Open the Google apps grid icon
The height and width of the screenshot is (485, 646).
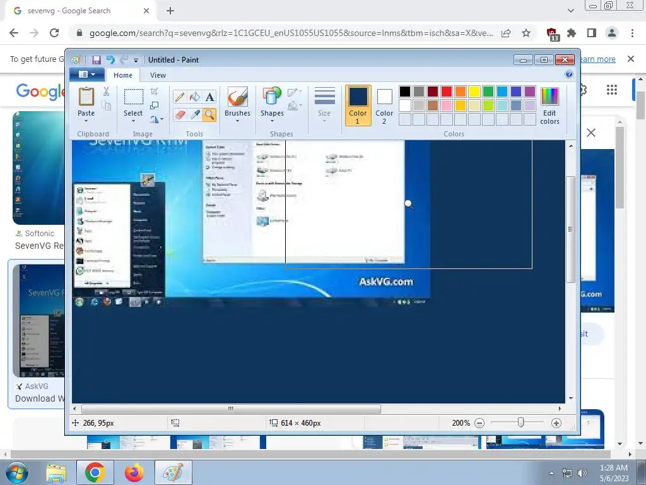pyautogui.click(x=612, y=90)
